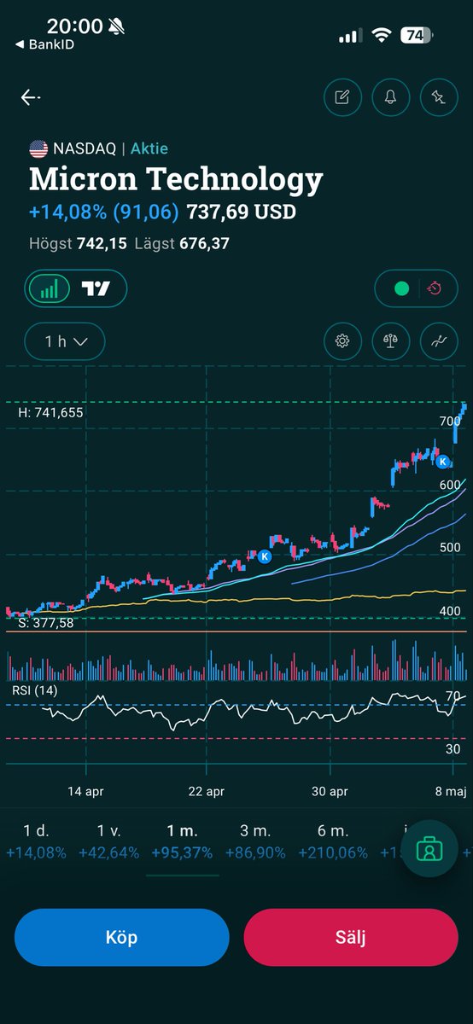Tap the Wi-Fi status icon
This screenshot has width=473, height=1024.
(382, 35)
